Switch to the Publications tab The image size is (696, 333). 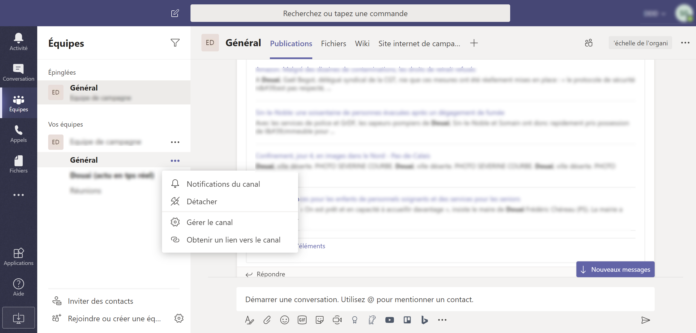click(x=291, y=43)
